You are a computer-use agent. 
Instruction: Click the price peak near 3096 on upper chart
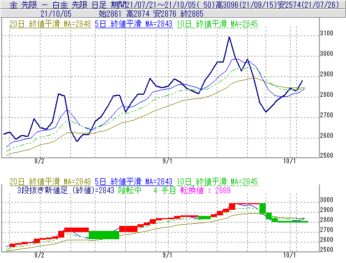[x=229, y=37]
